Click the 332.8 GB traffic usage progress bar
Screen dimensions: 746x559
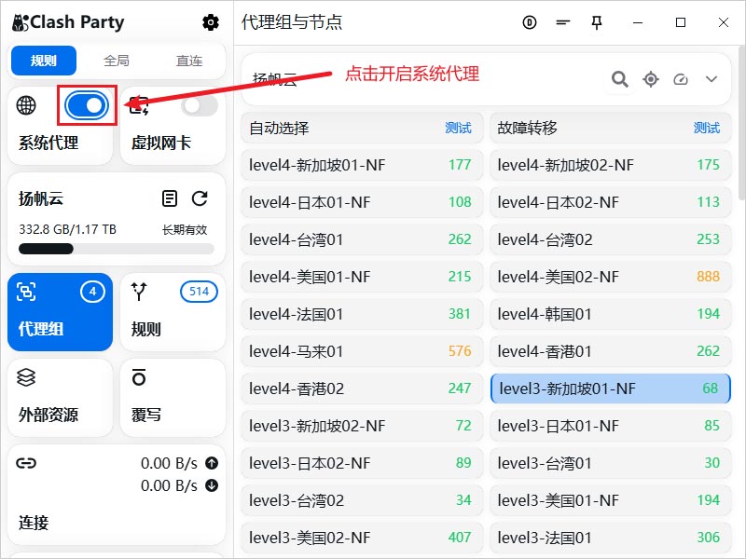pos(116,249)
